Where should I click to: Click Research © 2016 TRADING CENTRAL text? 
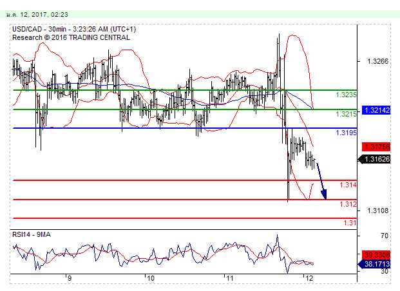click(x=71, y=37)
